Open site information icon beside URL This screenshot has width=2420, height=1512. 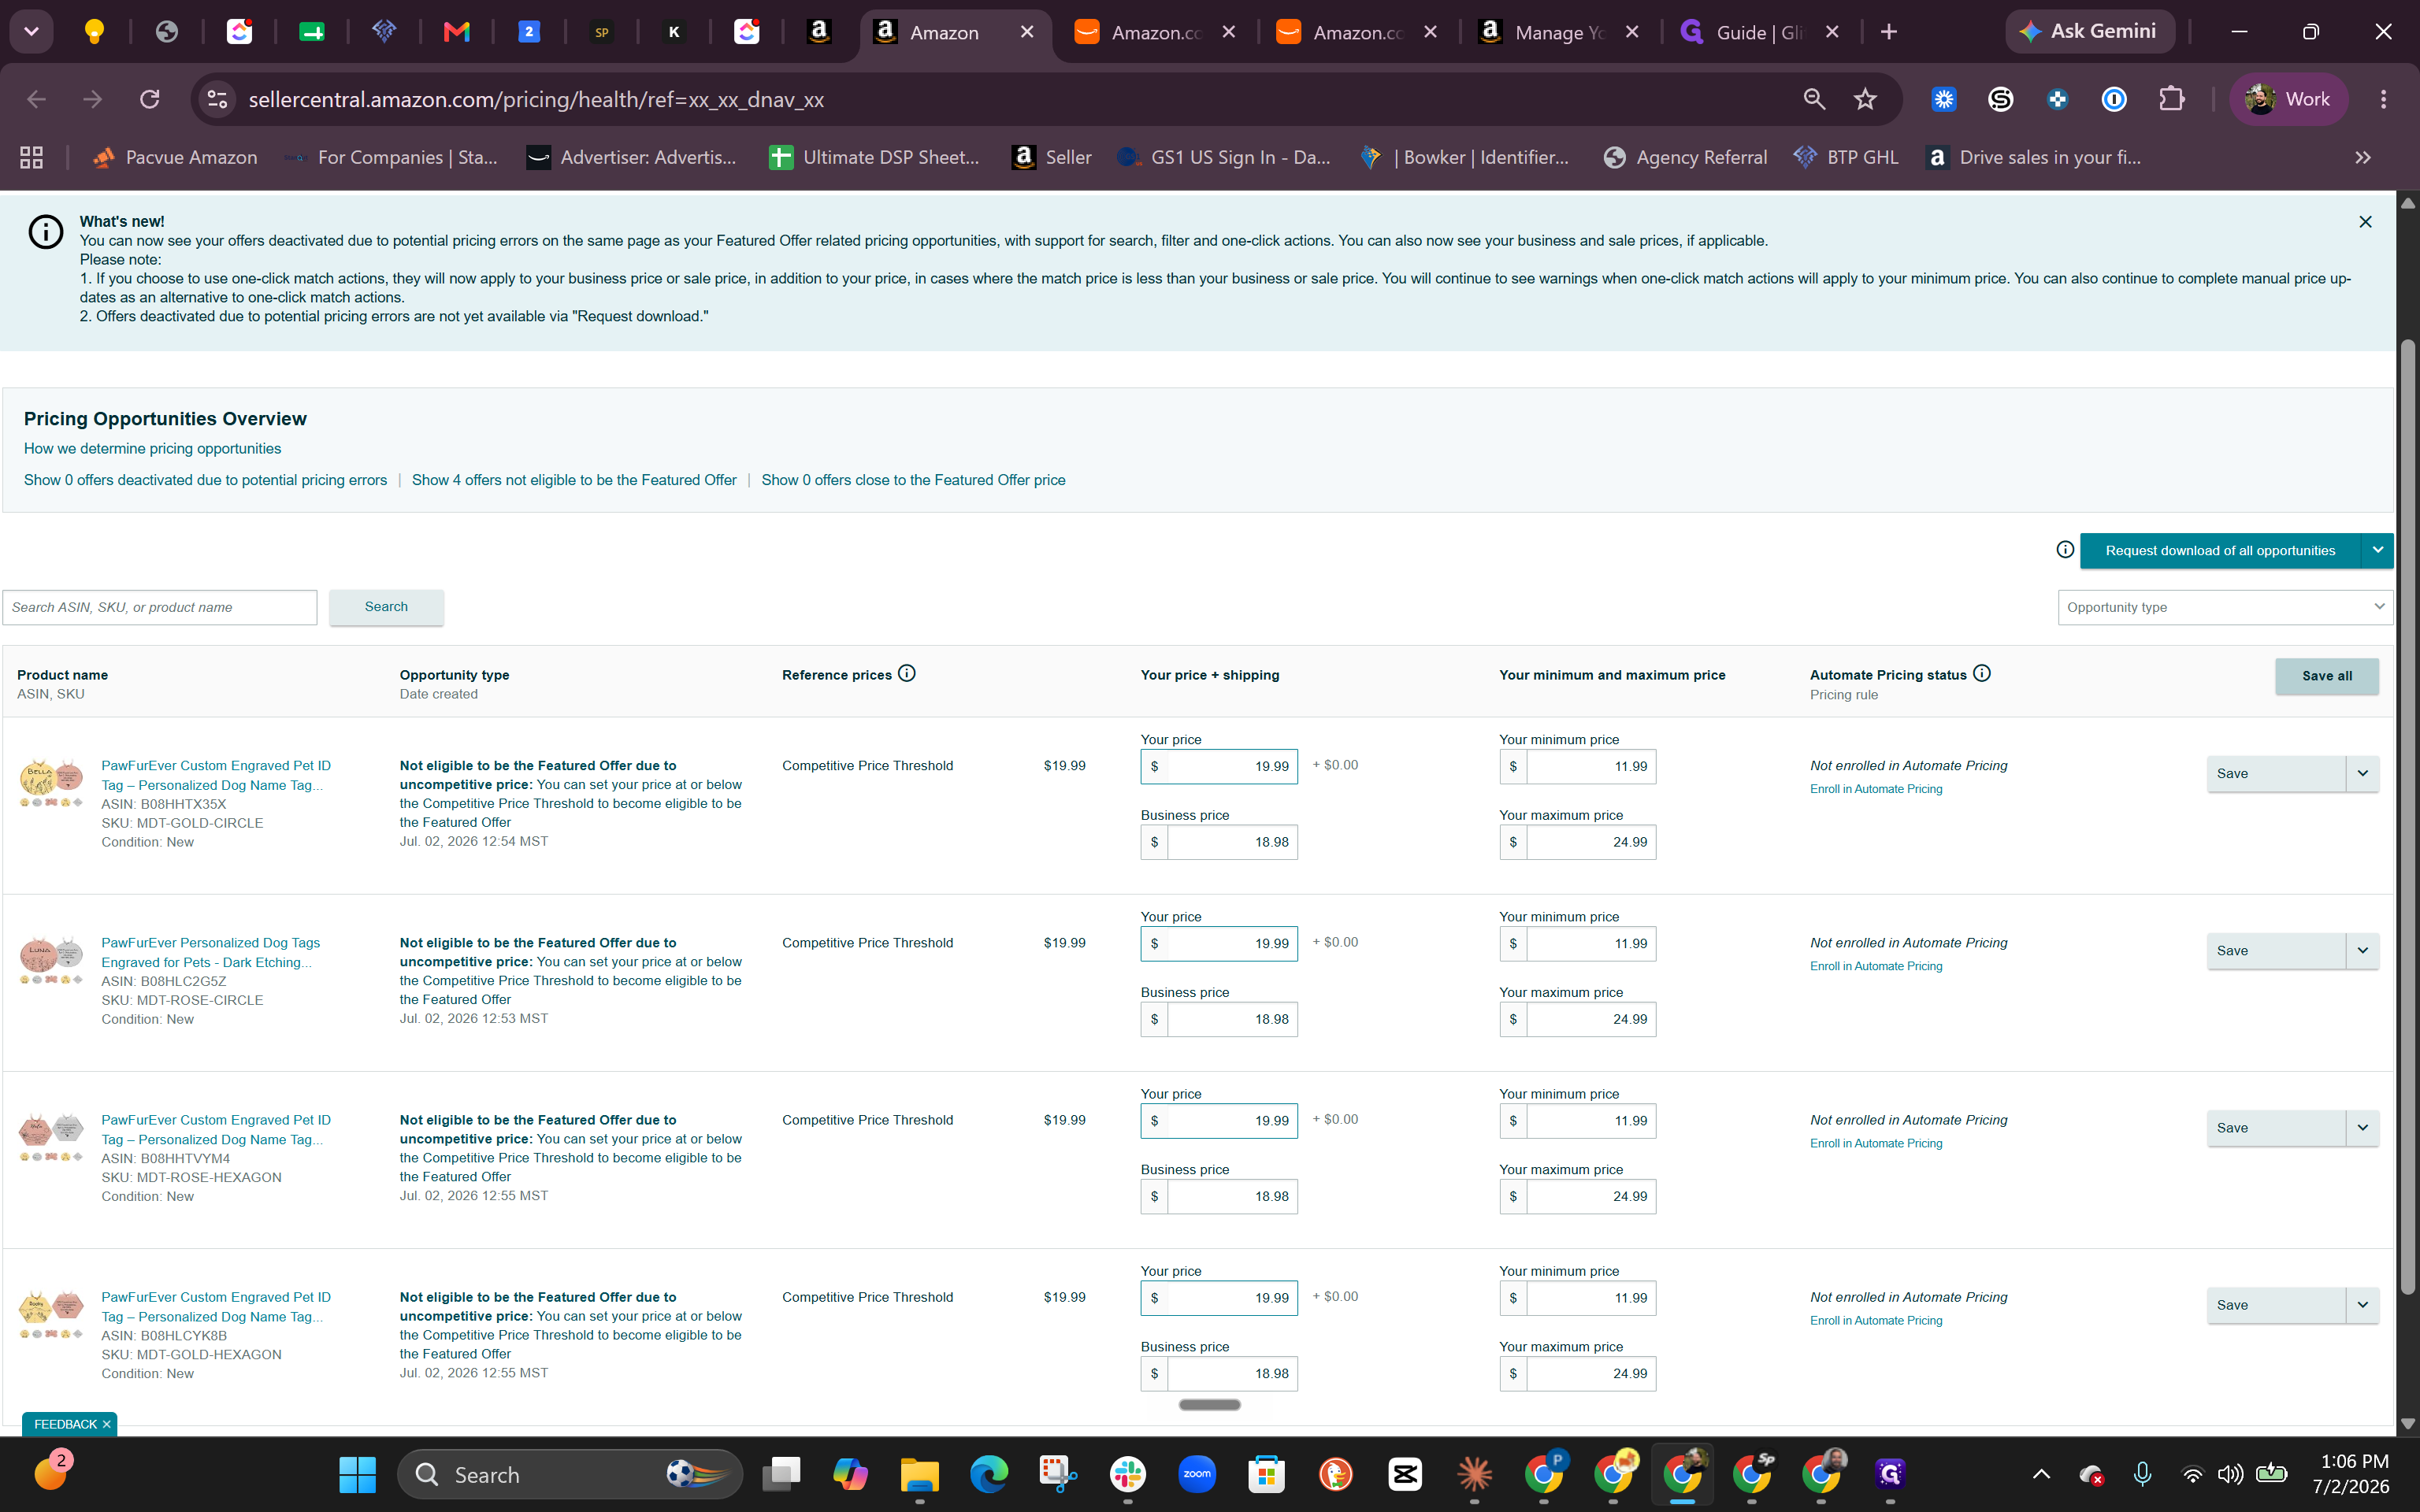(217, 99)
